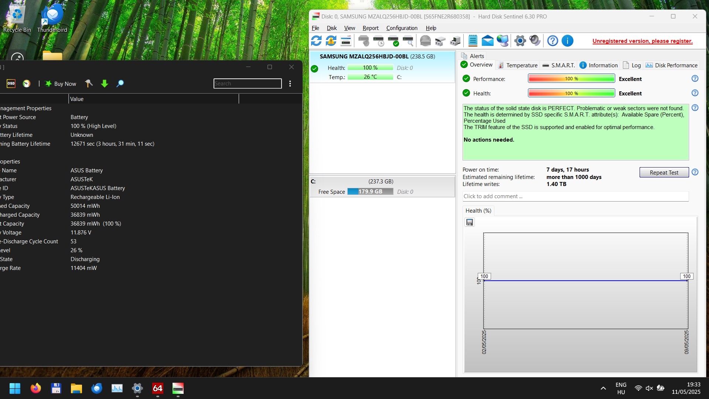709x399 pixels.
Task: Switch to the Disk Performance tab
Action: 671,65
